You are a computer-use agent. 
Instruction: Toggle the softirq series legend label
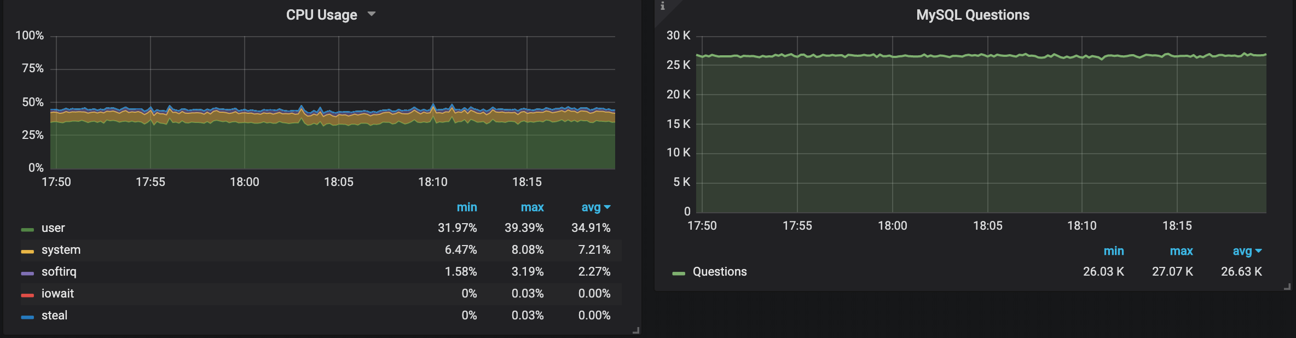point(59,272)
